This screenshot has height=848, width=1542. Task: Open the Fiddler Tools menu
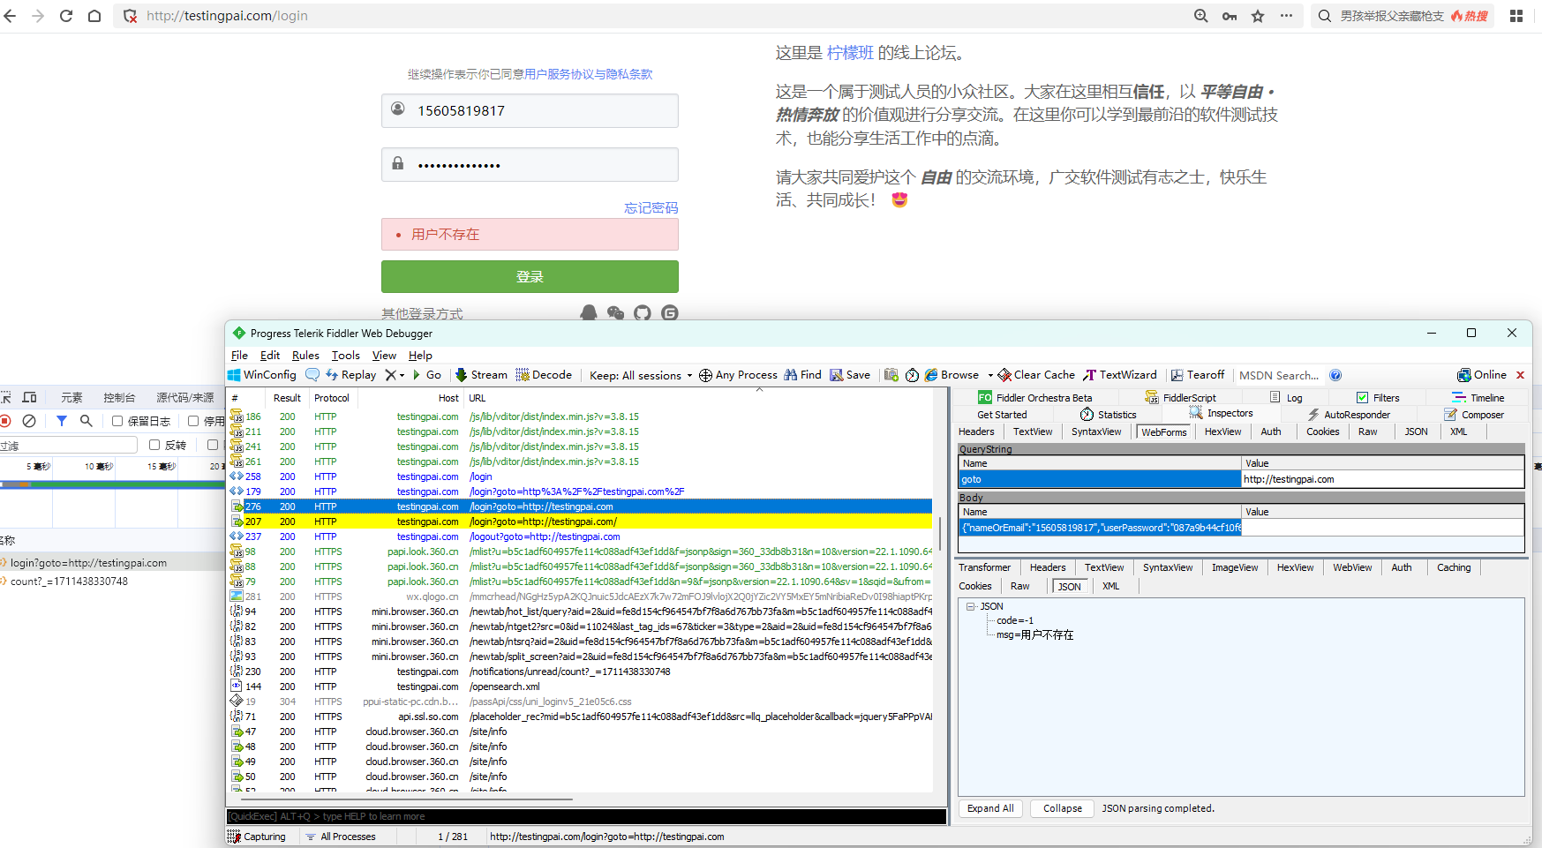[x=346, y=356]
